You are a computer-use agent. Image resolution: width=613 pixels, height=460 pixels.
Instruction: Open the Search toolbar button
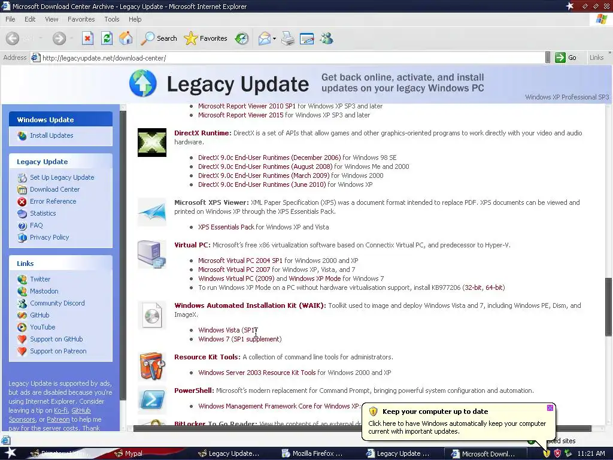coord(159,38)
